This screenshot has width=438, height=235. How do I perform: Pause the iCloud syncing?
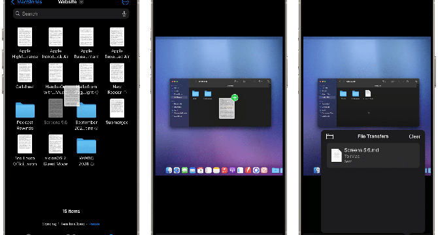click(x=94, y=224)
